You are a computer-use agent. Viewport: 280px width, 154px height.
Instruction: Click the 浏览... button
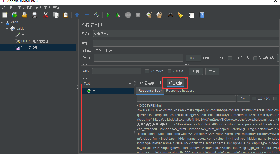pos(193,58)
